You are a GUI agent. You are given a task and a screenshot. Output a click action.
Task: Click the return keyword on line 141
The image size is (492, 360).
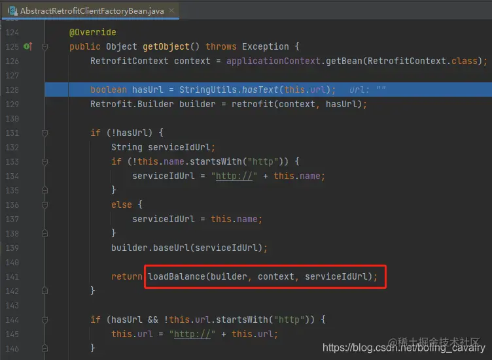tap(127, 276)
